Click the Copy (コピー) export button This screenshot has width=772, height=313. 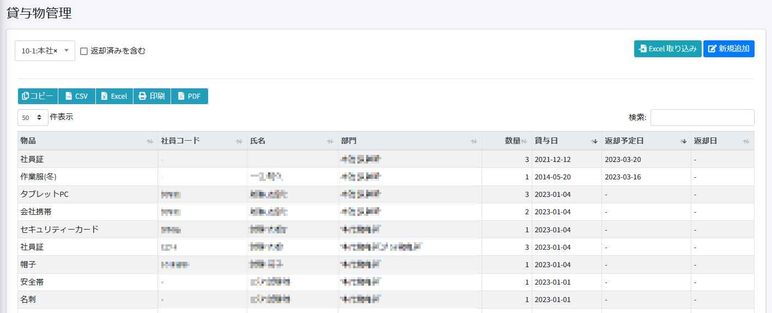coord(38,96)
